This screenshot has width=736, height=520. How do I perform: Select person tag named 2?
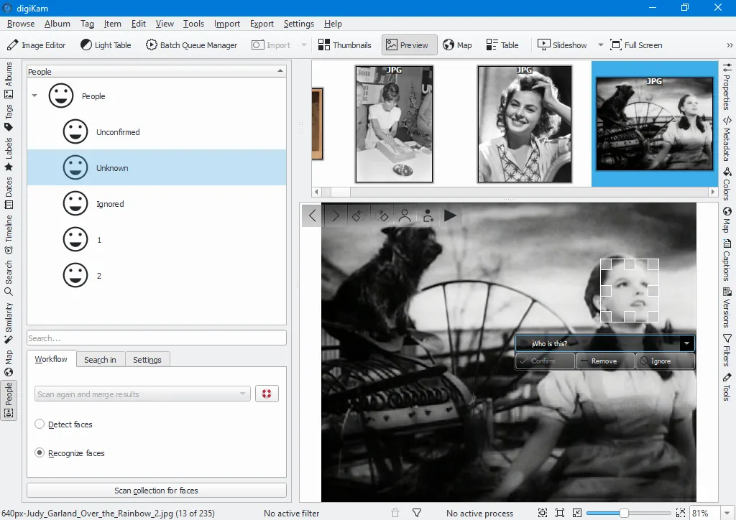point(157,276)
